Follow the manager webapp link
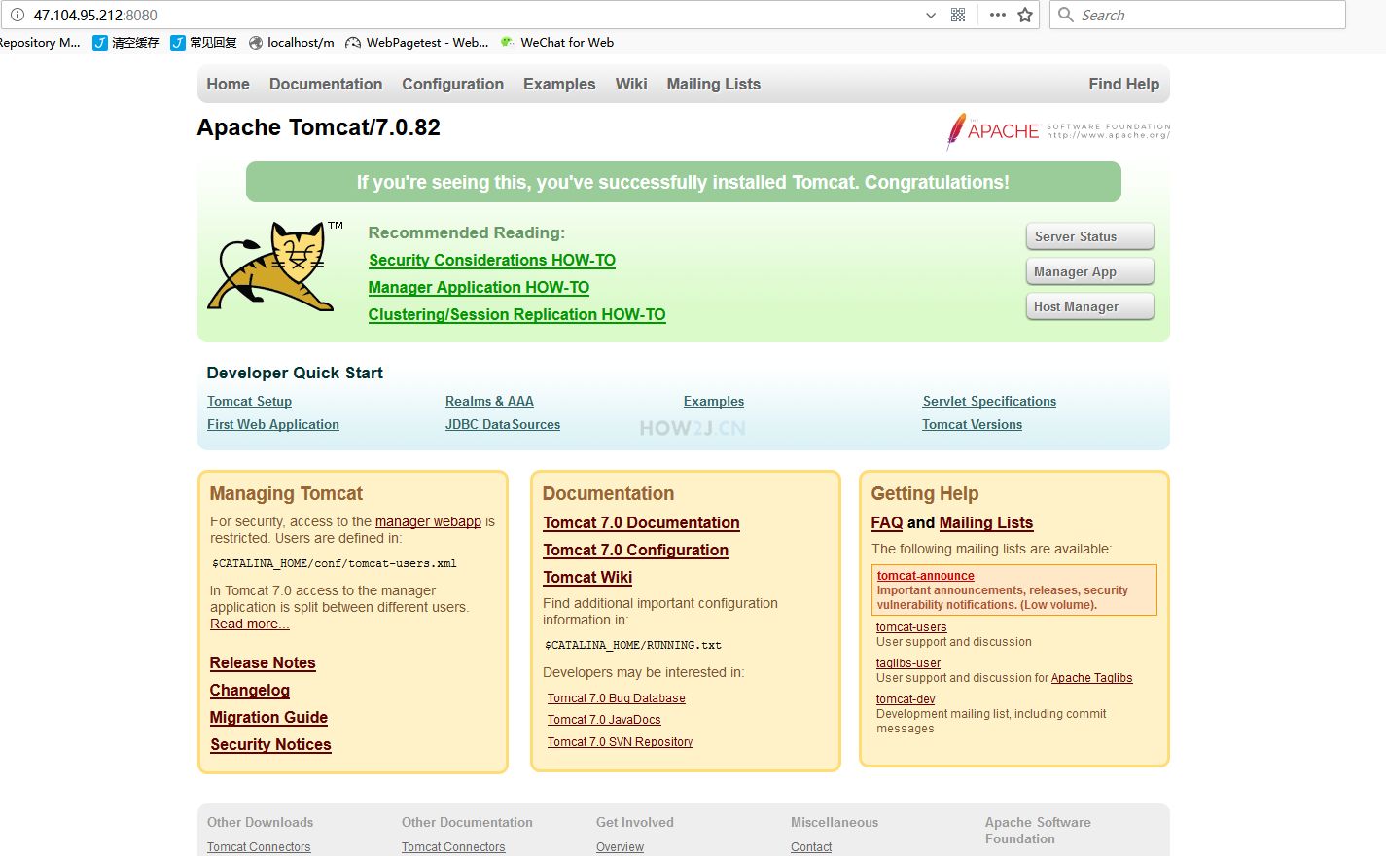Screen dimensions: 1386x856 click(x=428, y=522)
